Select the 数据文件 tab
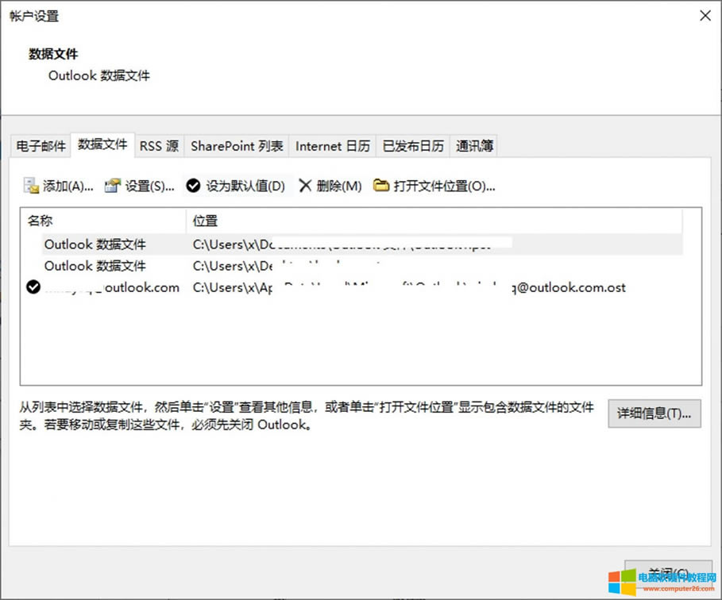The width and height of the screenshot is (722, 600). 102,145
